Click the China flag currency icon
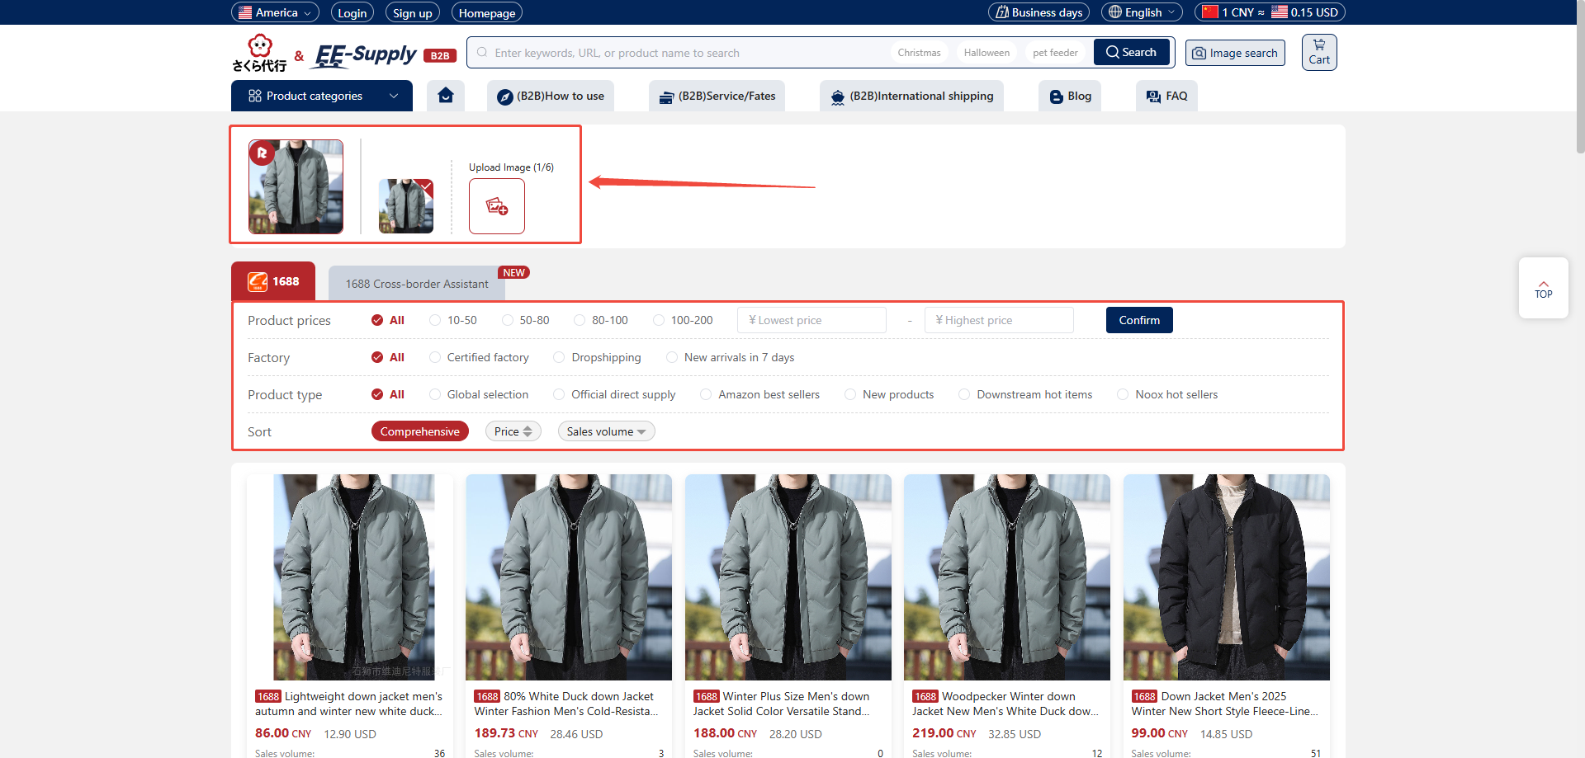This screenshot has height=758, width=1585. tap(1210, 12)
